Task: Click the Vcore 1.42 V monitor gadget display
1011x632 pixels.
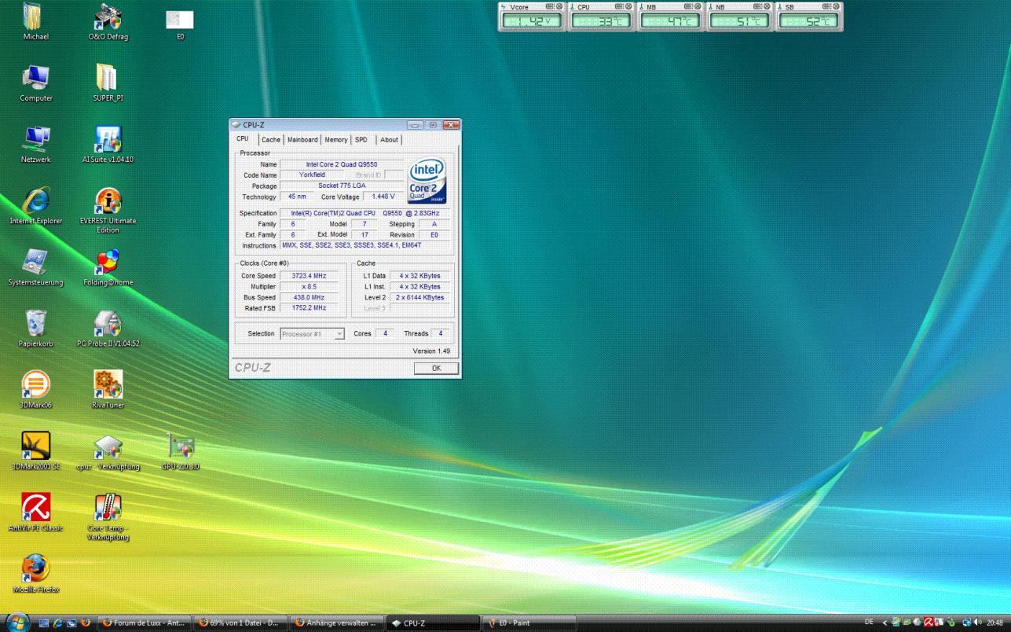Action: (531, 21)
